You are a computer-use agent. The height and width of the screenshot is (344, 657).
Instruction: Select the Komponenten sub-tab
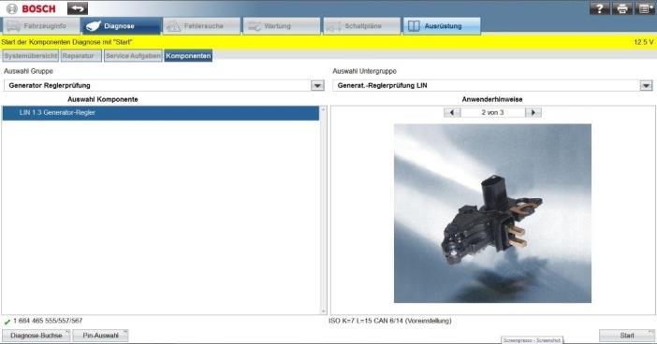pyautogui.click(x=188, y=56)
